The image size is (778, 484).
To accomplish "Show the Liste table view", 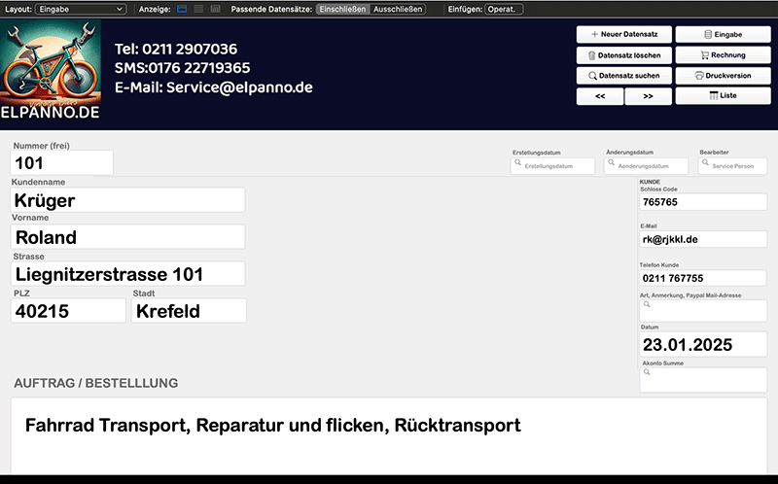I will pyautogui.click(x=722, y=96).
